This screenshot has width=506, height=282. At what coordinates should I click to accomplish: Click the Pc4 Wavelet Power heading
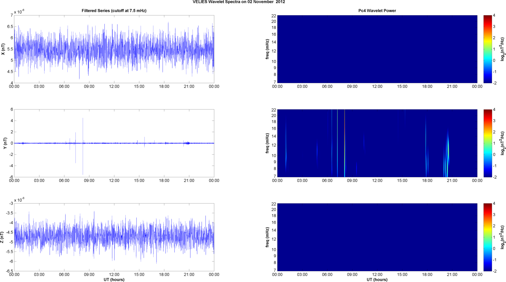click(x=377, y=11)
